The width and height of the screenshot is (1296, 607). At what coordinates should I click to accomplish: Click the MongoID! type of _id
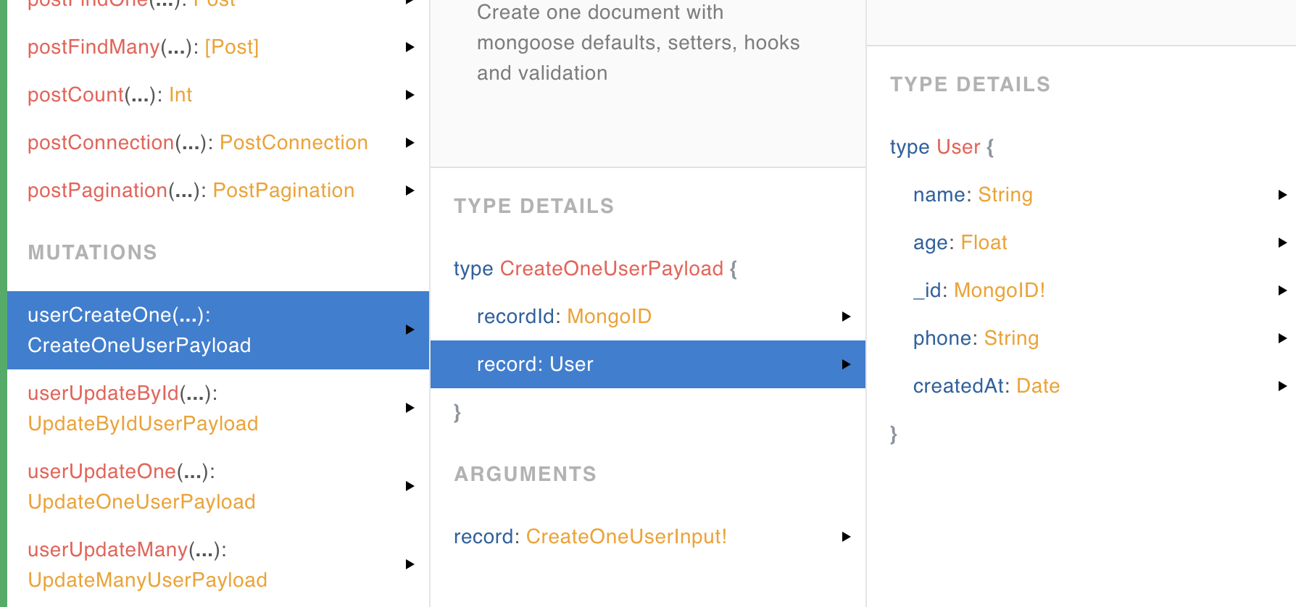(1000, 290)
